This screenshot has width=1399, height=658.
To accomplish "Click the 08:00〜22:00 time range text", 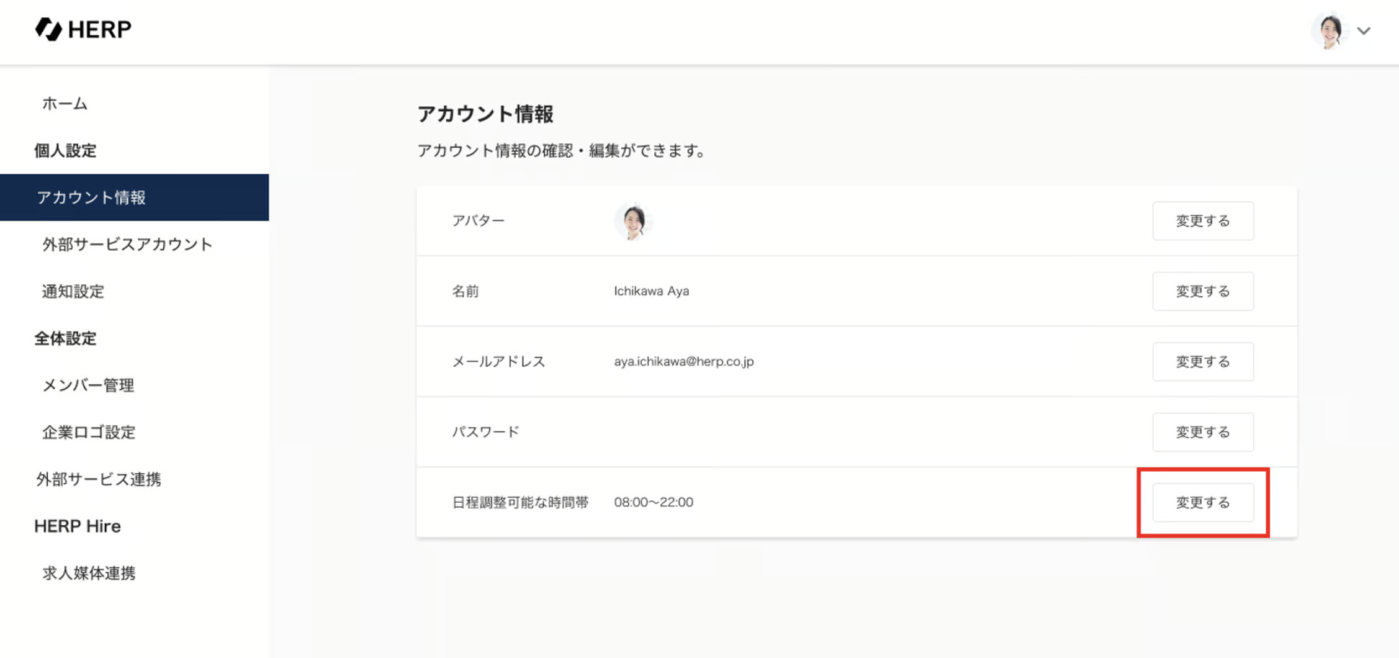I will (654, 502).
